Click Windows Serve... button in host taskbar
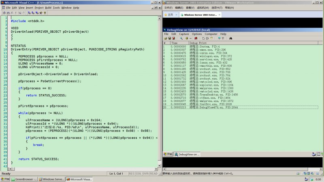Screen dimensions: 324x182 tap(52, 179)
